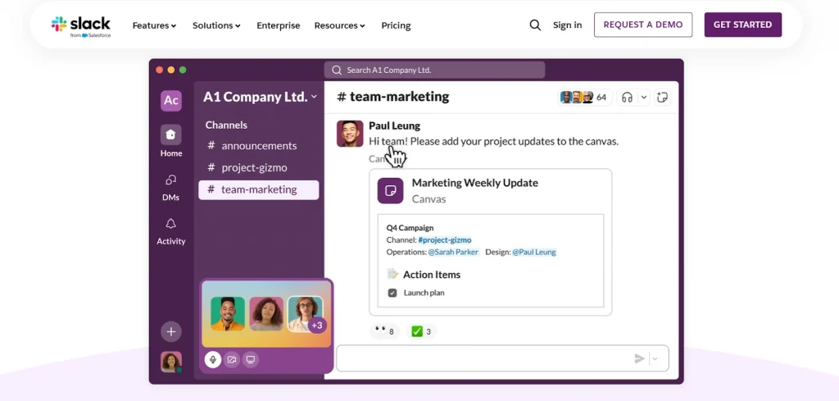The width and height of the screenshot is (839, 401).
Task: Select the Enterprise menu item
Action: point(278,25)
